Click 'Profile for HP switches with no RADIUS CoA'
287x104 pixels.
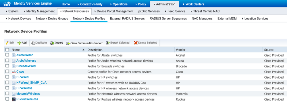point(117,83)
